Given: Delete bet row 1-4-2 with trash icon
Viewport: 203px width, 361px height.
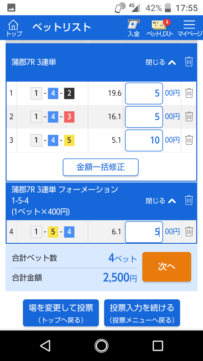Looking at the screenshot, I should 189,93.
